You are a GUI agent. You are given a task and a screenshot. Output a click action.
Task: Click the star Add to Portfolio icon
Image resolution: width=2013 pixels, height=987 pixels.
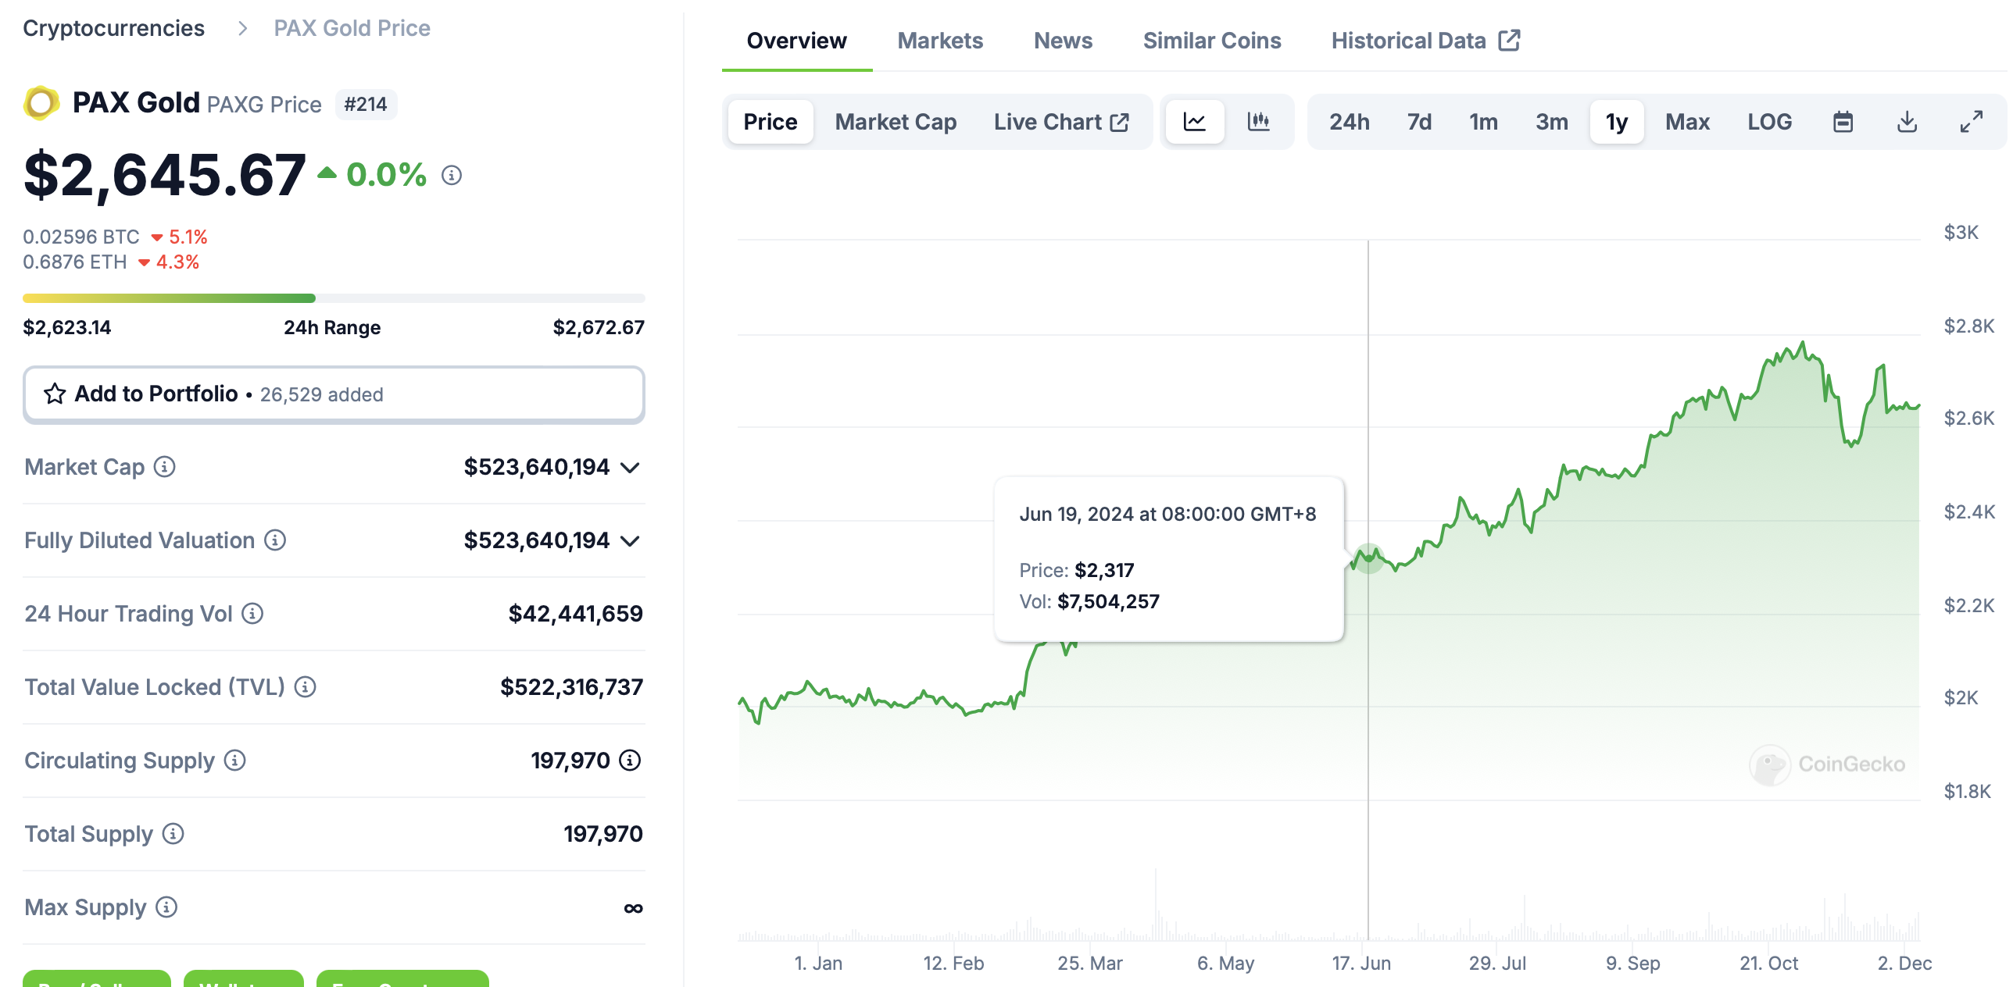pos(55,394)
